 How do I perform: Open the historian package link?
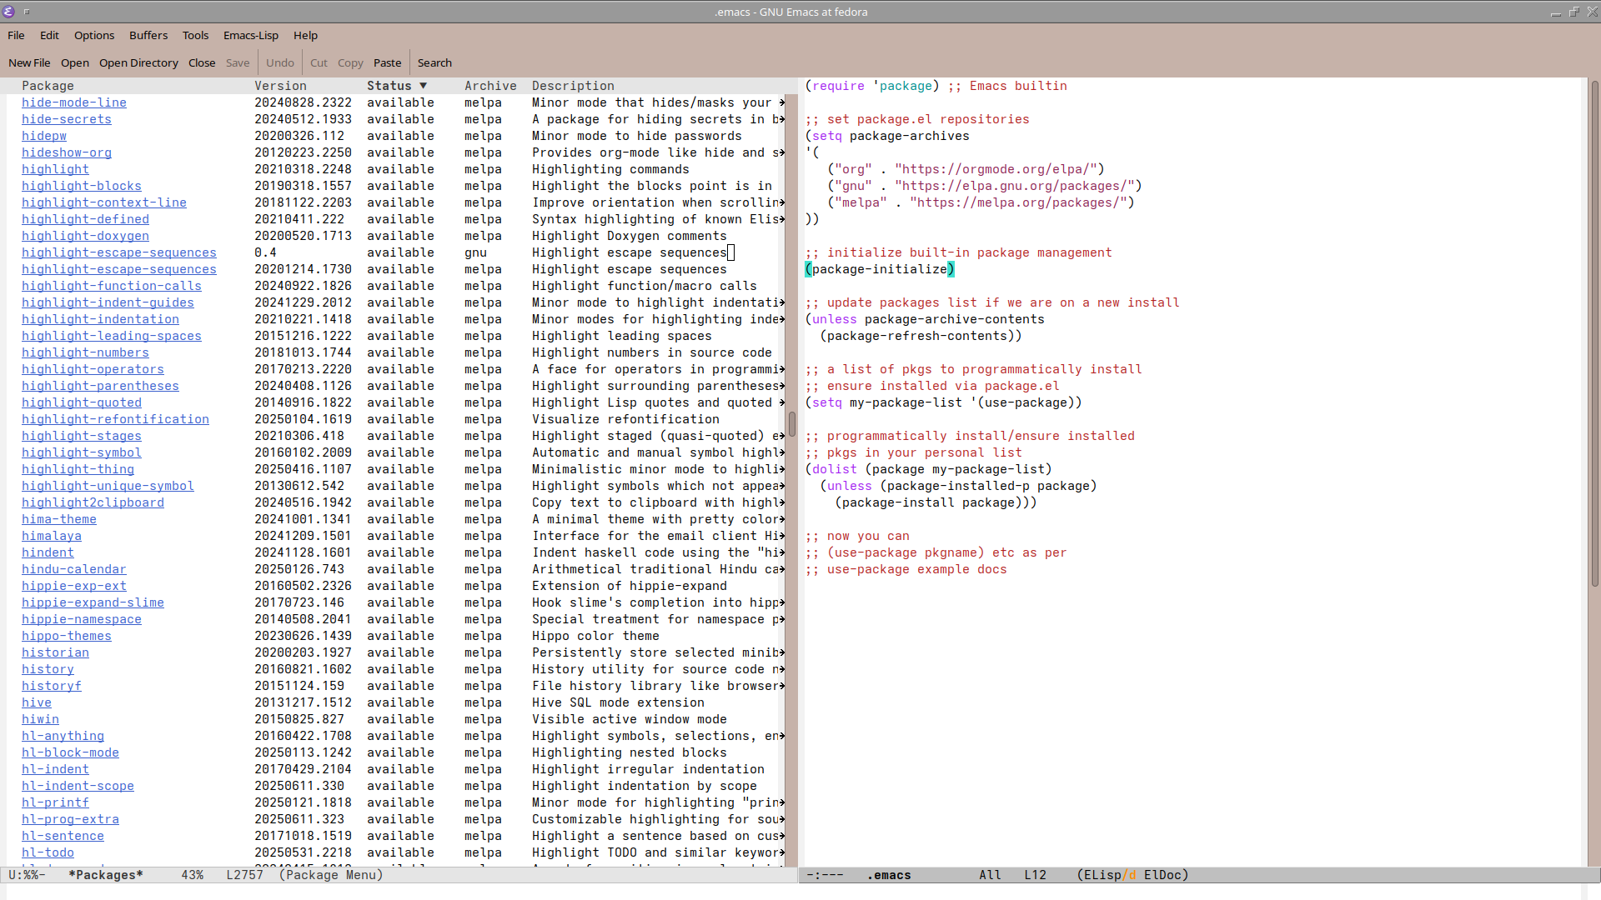click(55, 652)
